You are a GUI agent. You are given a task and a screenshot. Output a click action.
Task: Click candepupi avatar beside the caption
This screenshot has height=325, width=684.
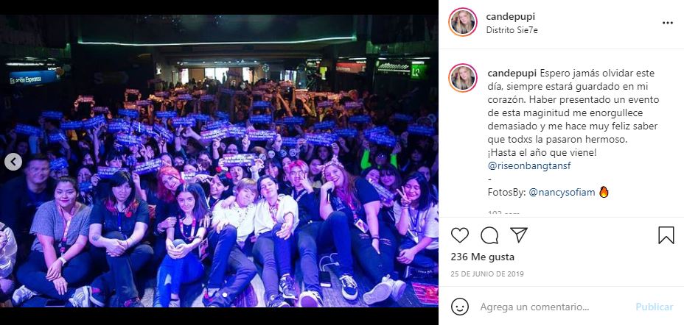pyautogui.click(x=463, y=78)
